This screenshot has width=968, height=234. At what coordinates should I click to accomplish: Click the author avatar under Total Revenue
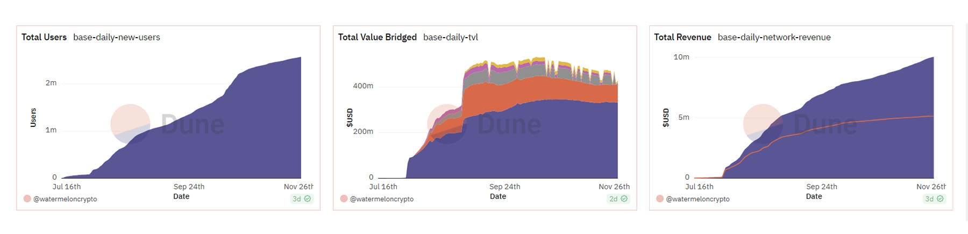(x=660, y=198)
